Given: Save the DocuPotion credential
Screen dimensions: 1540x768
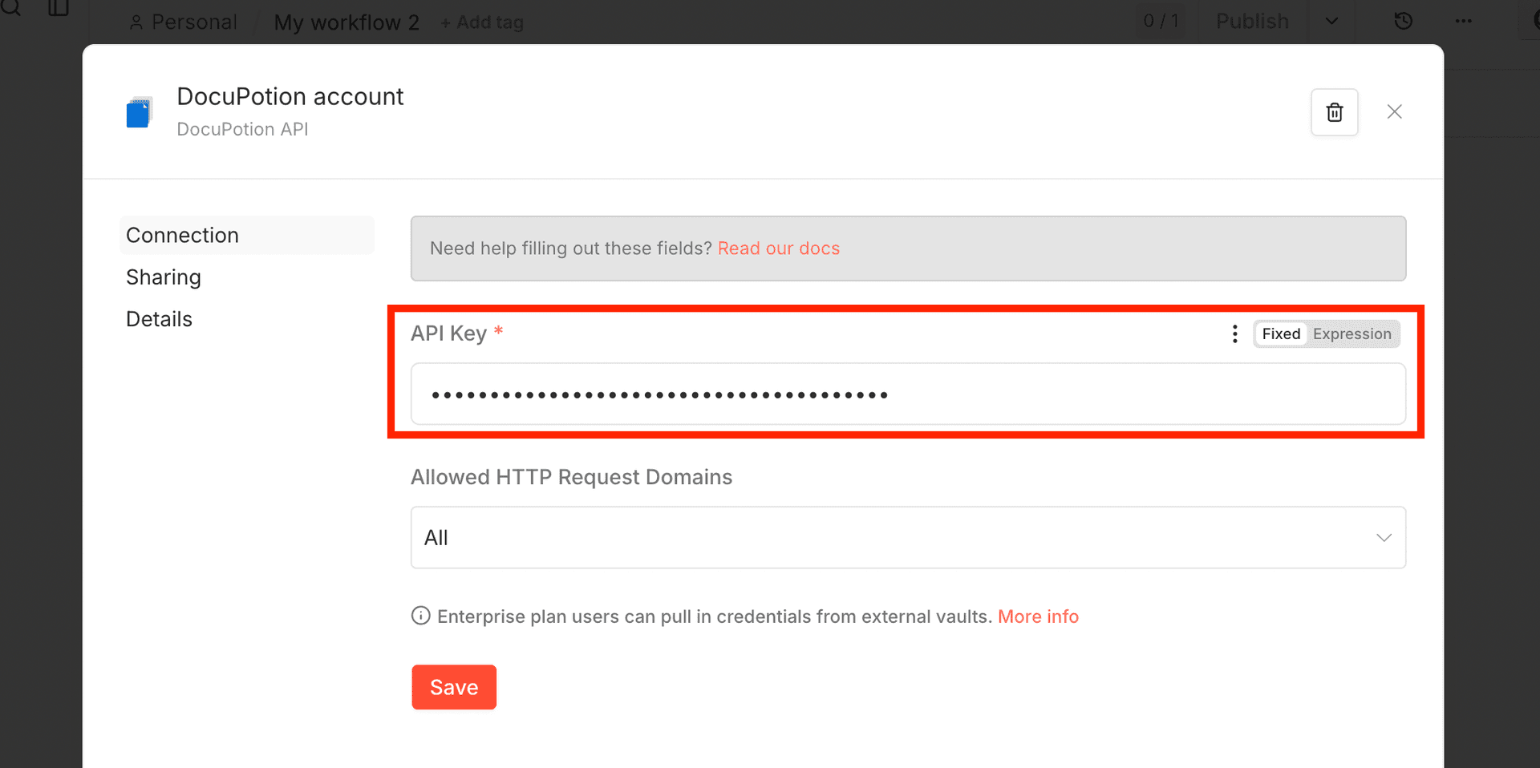Looking at the screenshot, I should point(453,687).
